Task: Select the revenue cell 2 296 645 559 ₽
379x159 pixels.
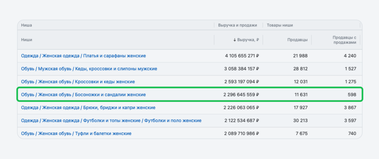Action: coord(241,95)
